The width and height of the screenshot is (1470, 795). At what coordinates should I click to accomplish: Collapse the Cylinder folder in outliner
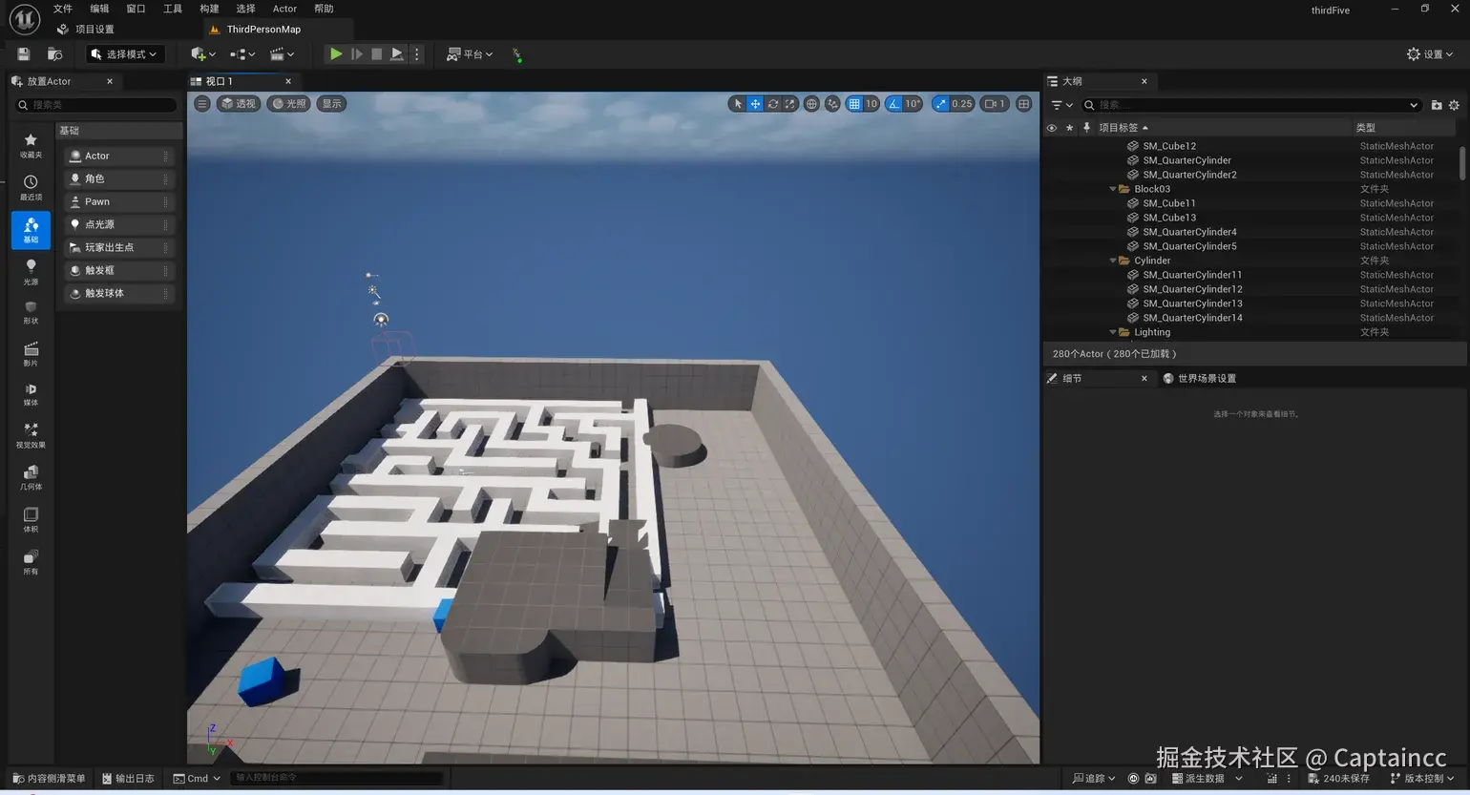tap(1113, 261)
